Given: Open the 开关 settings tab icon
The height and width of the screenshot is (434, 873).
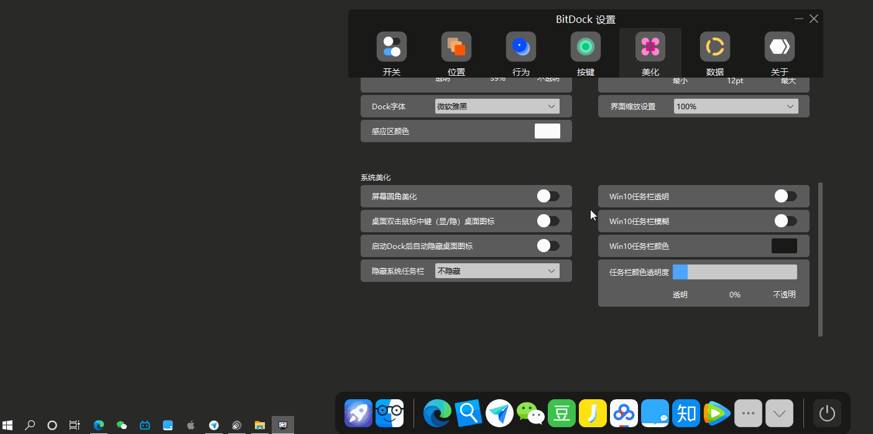Looking at the screenshot, I should [x=392, y=47].
